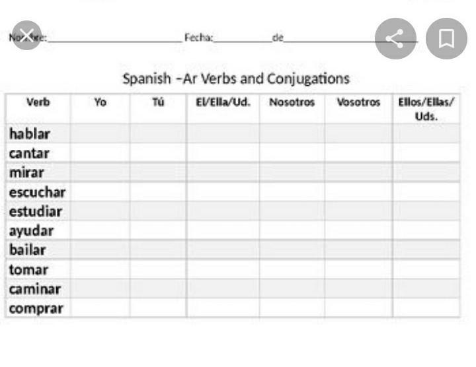The width and height of the screenshot is (476, 367).
Task: Click the verb 'hablar' in the table
Action: click(x=30, y=134)
